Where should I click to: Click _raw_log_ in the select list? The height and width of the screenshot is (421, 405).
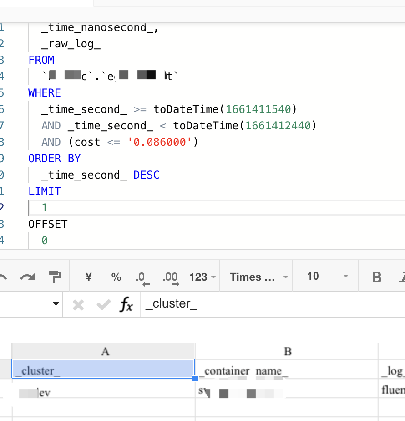tap(71, 43)
